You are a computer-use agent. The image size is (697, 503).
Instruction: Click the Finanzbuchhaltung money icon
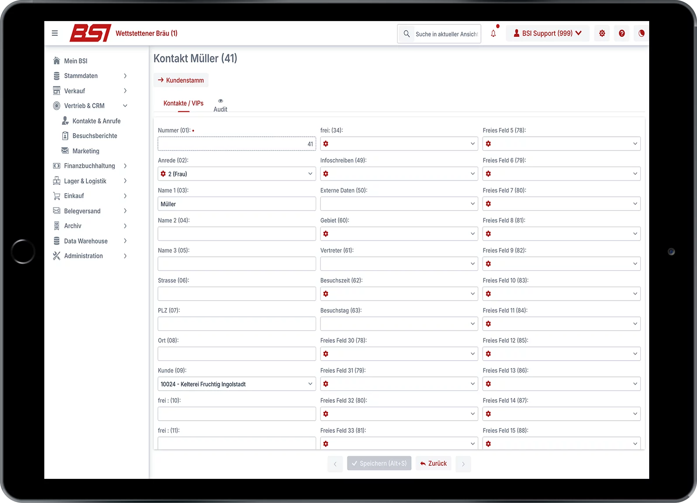point(57,166)
